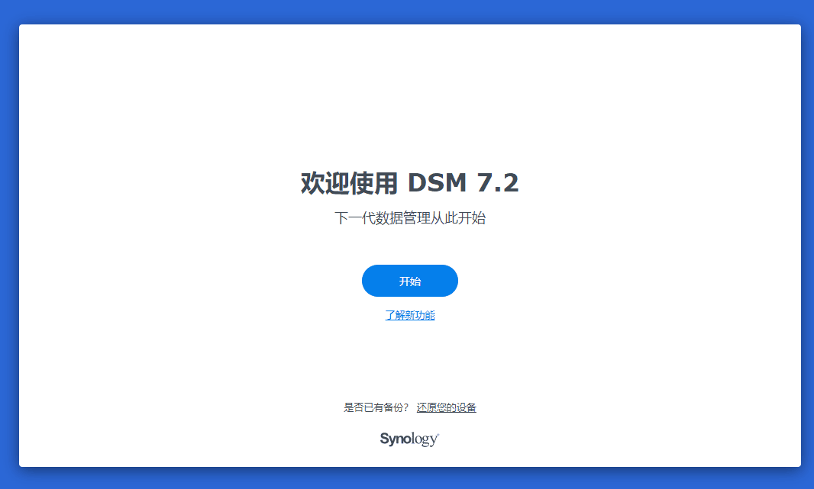Start DSM setup with 开始
Viewport: 814px width, 489px height.
(409, 281)
